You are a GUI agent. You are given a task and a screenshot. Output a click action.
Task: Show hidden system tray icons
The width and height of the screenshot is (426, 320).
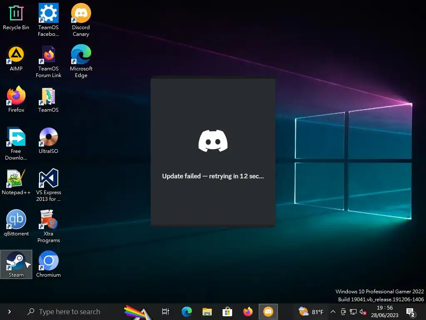point(333,312)
